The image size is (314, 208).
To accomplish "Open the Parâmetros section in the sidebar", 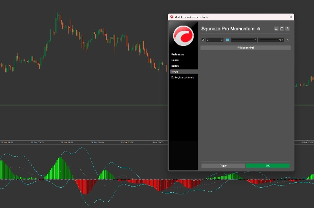I will [177, 54].
